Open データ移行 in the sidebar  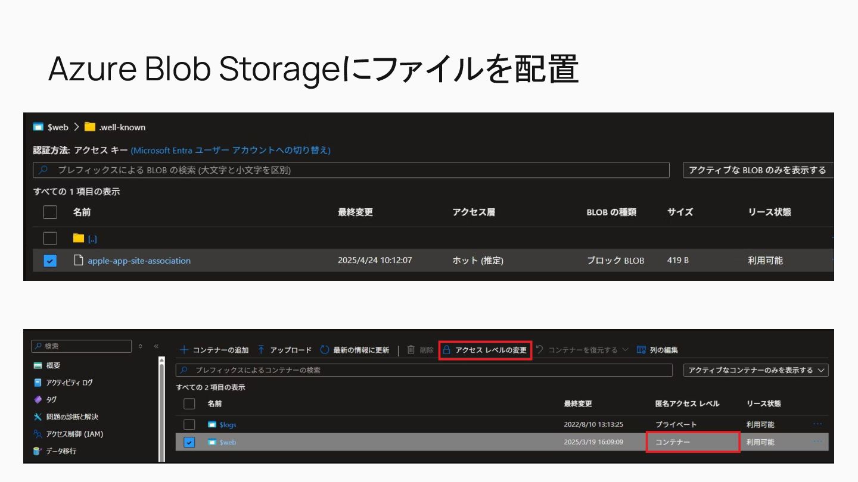(61, 451)
